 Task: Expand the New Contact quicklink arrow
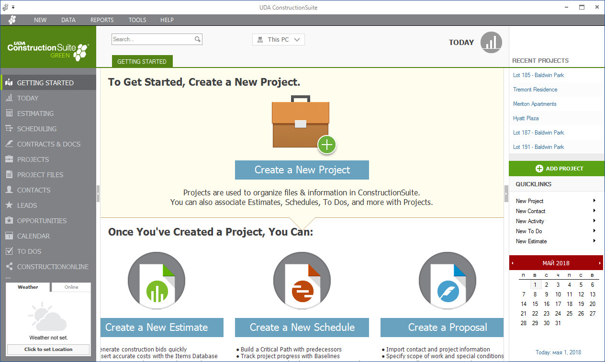tap(594, 211)
